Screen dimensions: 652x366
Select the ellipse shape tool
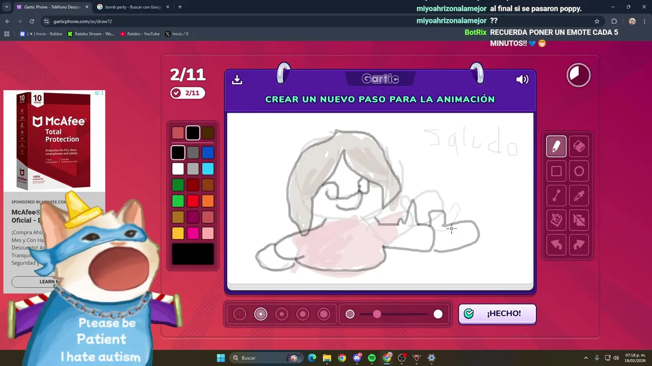coord(579,171)
